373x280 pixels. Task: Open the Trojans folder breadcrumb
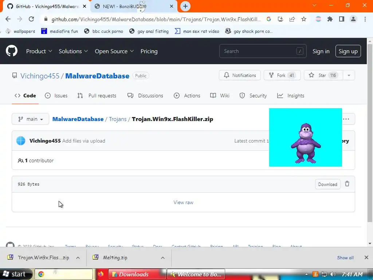click(118, 119)
